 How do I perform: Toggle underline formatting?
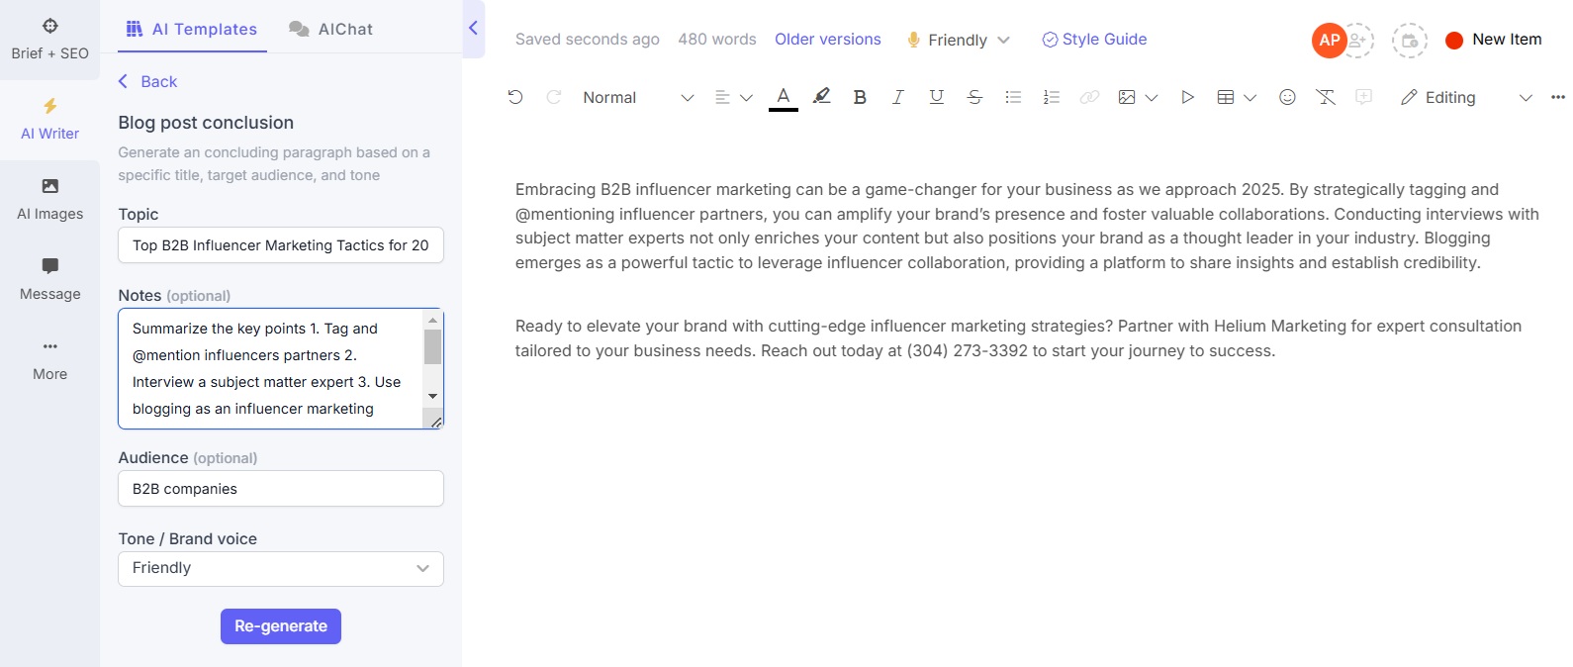(x=936, y=97)
